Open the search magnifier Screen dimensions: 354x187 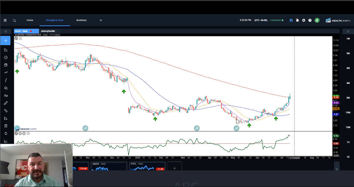tap(14, 20)
